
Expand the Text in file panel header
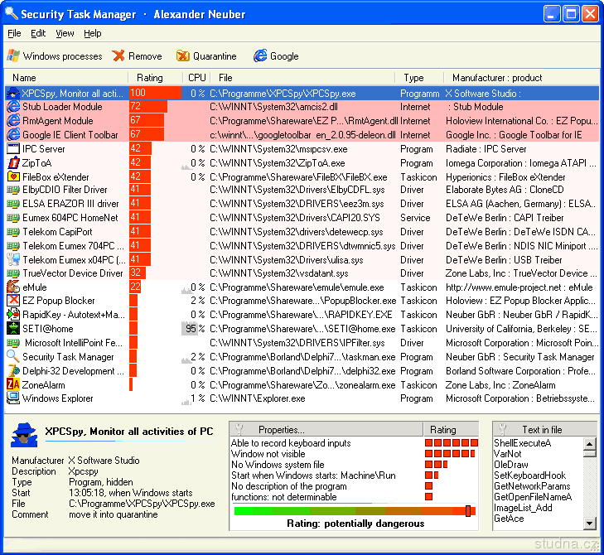(542, 430)
